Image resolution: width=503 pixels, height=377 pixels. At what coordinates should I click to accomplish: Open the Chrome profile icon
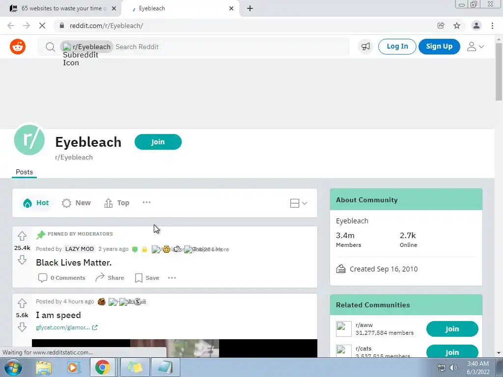coord(476,26)
